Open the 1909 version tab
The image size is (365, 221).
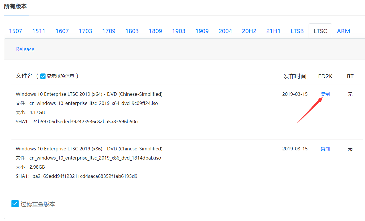coord(202,31)
